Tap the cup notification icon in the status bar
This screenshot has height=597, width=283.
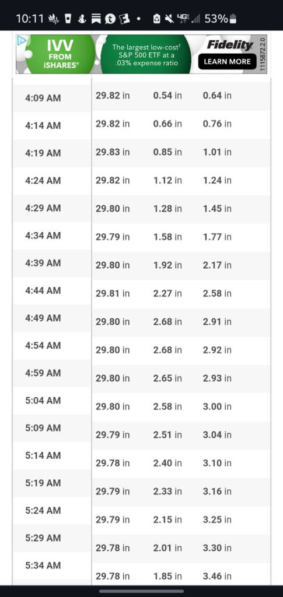tap(68, 19)
